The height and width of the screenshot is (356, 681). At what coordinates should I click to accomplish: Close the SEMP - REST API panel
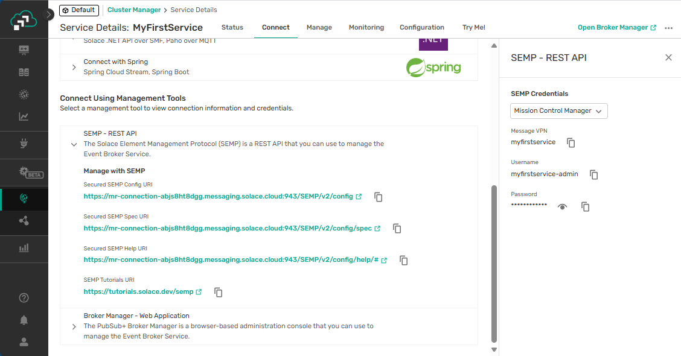point(668,58)
